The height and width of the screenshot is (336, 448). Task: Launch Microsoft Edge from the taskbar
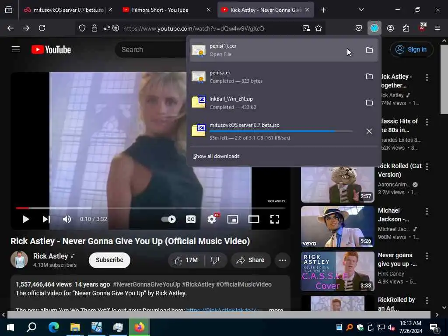[x=53, y=327]
